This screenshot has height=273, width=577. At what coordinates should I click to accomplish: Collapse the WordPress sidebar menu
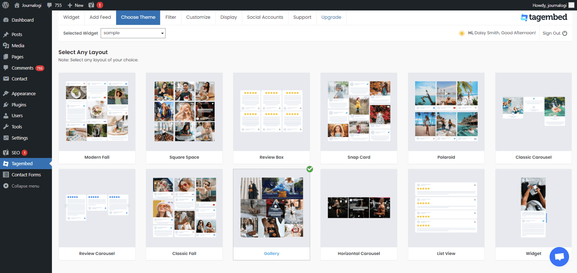coord(25,186)
